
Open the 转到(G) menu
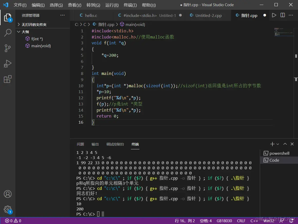[x=93, y=5]
